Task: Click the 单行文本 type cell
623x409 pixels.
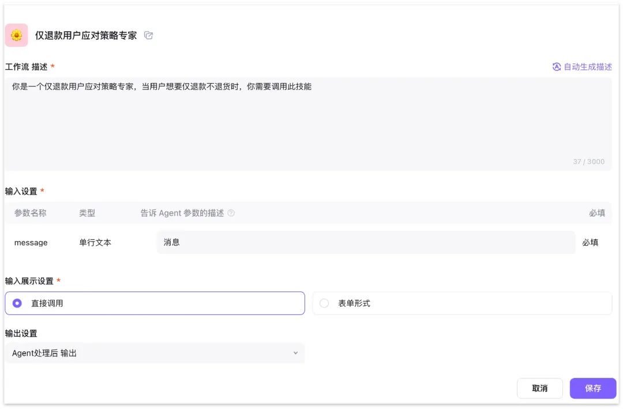Action: [95, 242]
